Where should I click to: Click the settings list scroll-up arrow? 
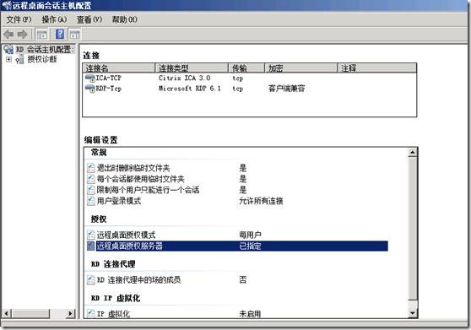click(413, 153)
